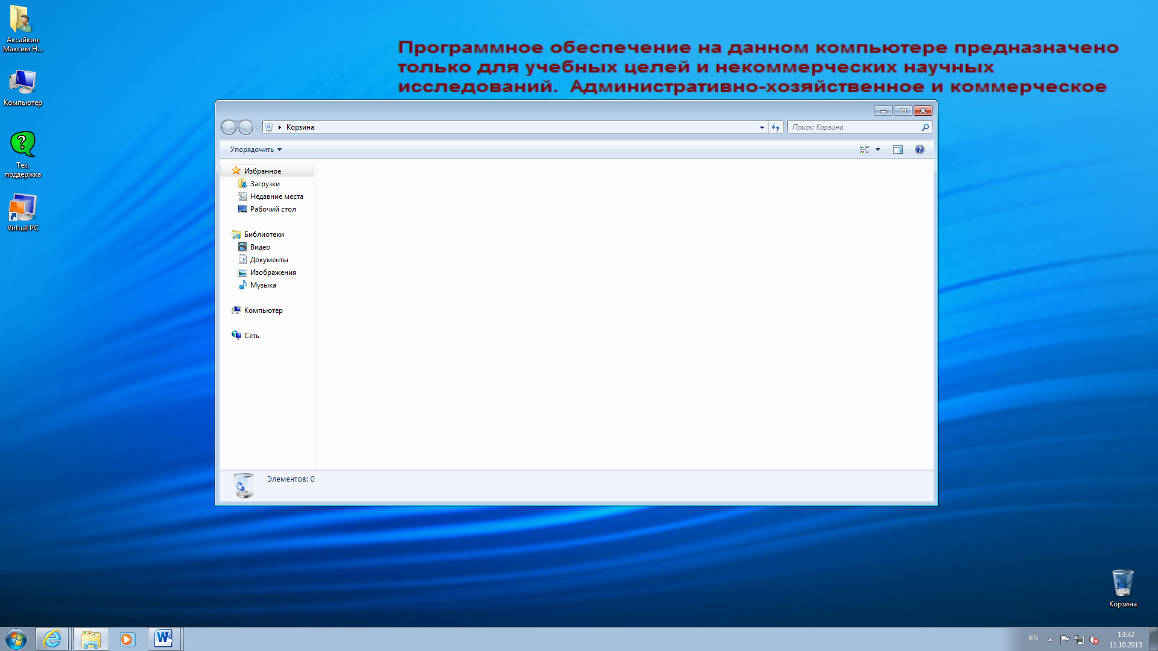Click the search magnifier icon

pyautogui.click(x=925, y=127)
